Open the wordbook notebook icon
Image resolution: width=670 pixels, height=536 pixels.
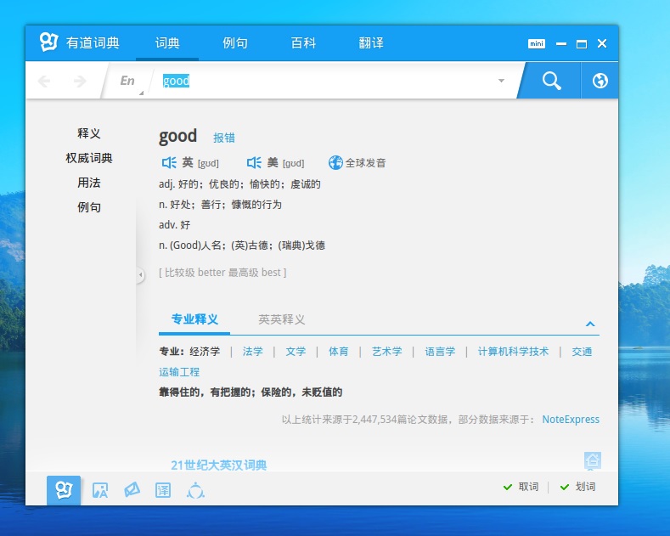click(x=132, y=490)
